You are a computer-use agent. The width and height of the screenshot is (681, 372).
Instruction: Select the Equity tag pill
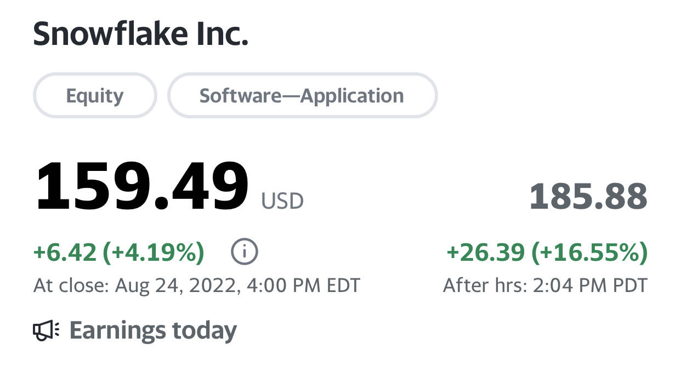95,95
